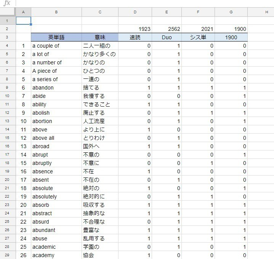Image resolution: width=274 pixels, height=259 pixels.
Task: Click the select-all corner box above row 1
Action: (8, 12)
